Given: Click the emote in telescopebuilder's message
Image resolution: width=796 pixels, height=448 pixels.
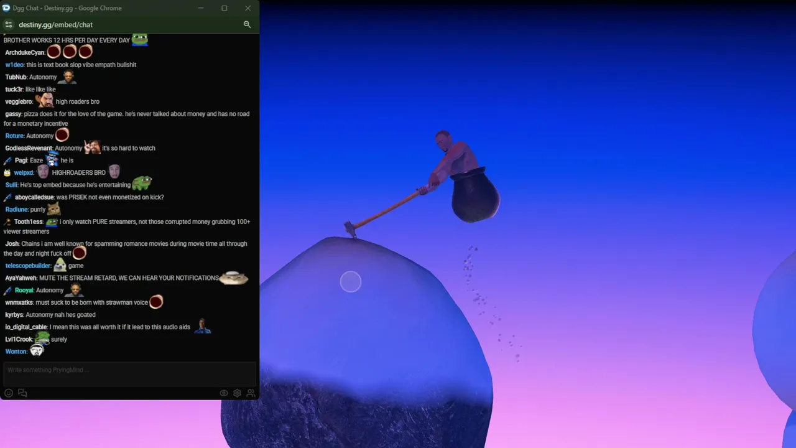Looking at the screenshot, I should [60, 266].
